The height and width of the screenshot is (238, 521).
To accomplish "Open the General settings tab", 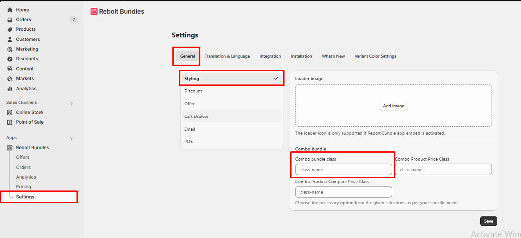I will 187,56.
